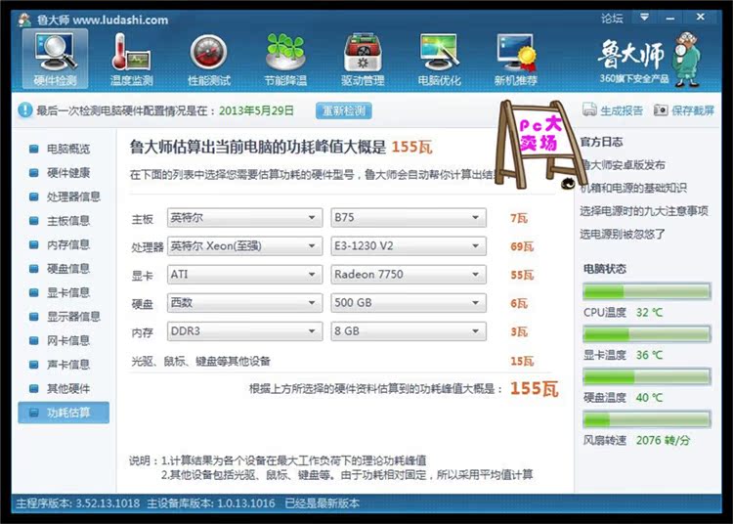Open 机箱和电源的基础知识 article link
This screenshot has width=733, height=524.
tap(633, 188)
